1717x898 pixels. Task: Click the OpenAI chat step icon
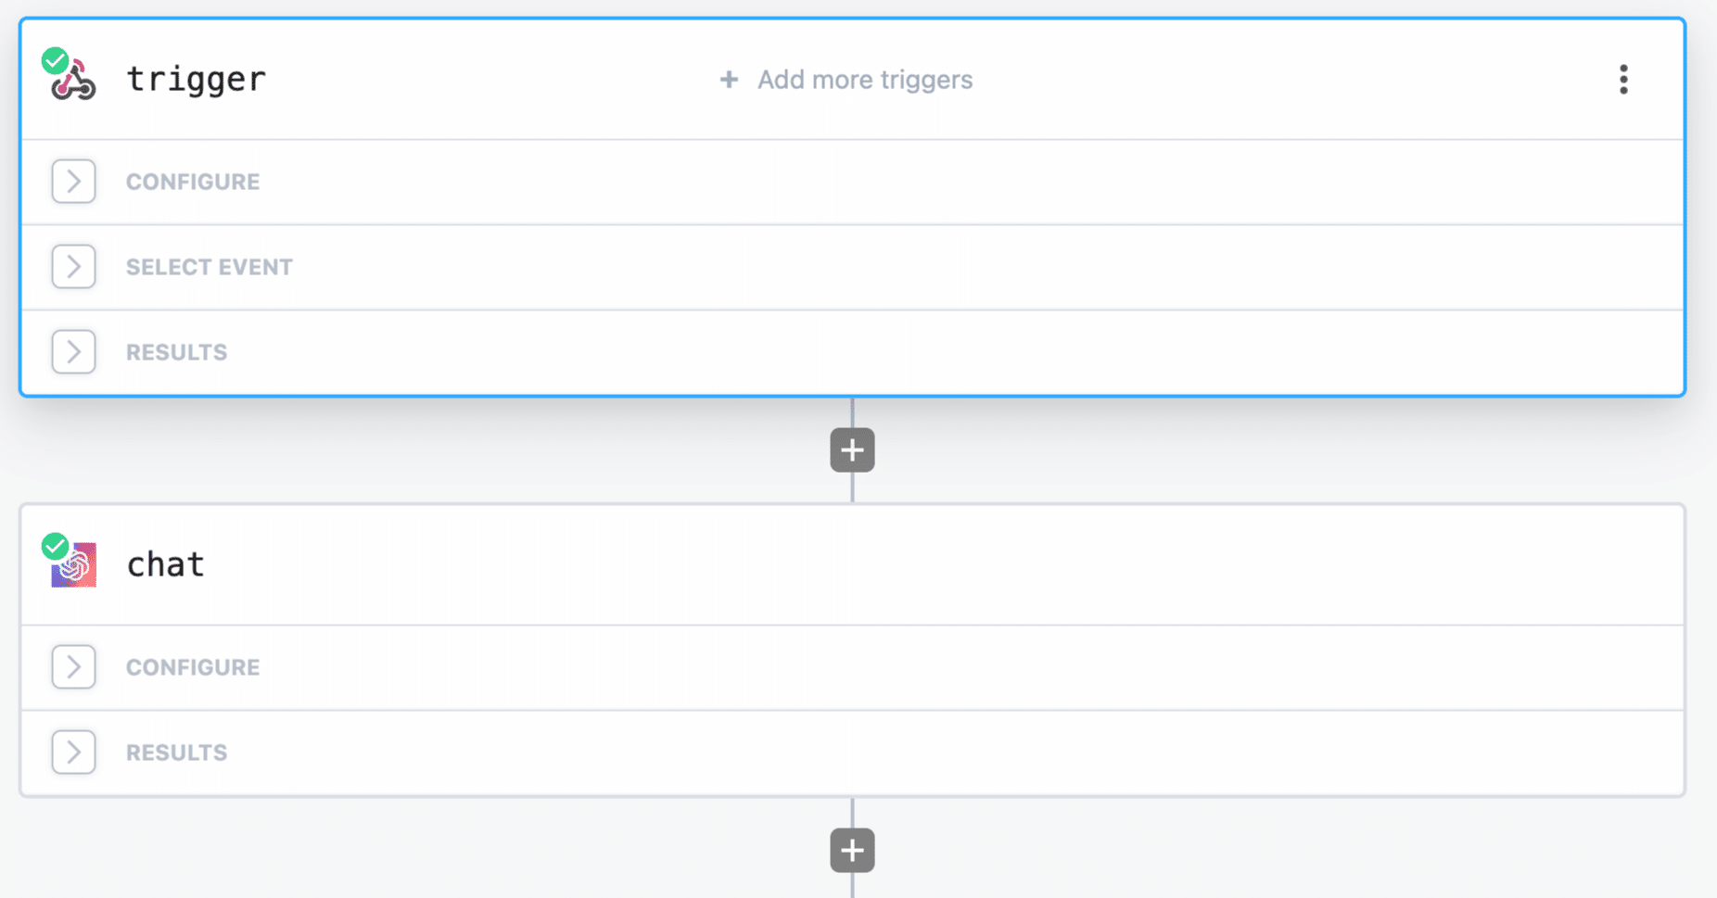pyautogui.click(x=76, y=567)
